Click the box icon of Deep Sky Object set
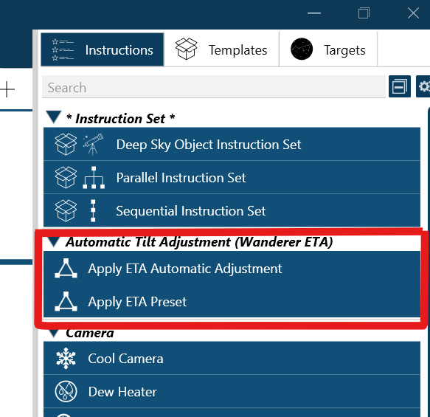The image size is (430, 417). pyautogui.click(x=66, y=145)
